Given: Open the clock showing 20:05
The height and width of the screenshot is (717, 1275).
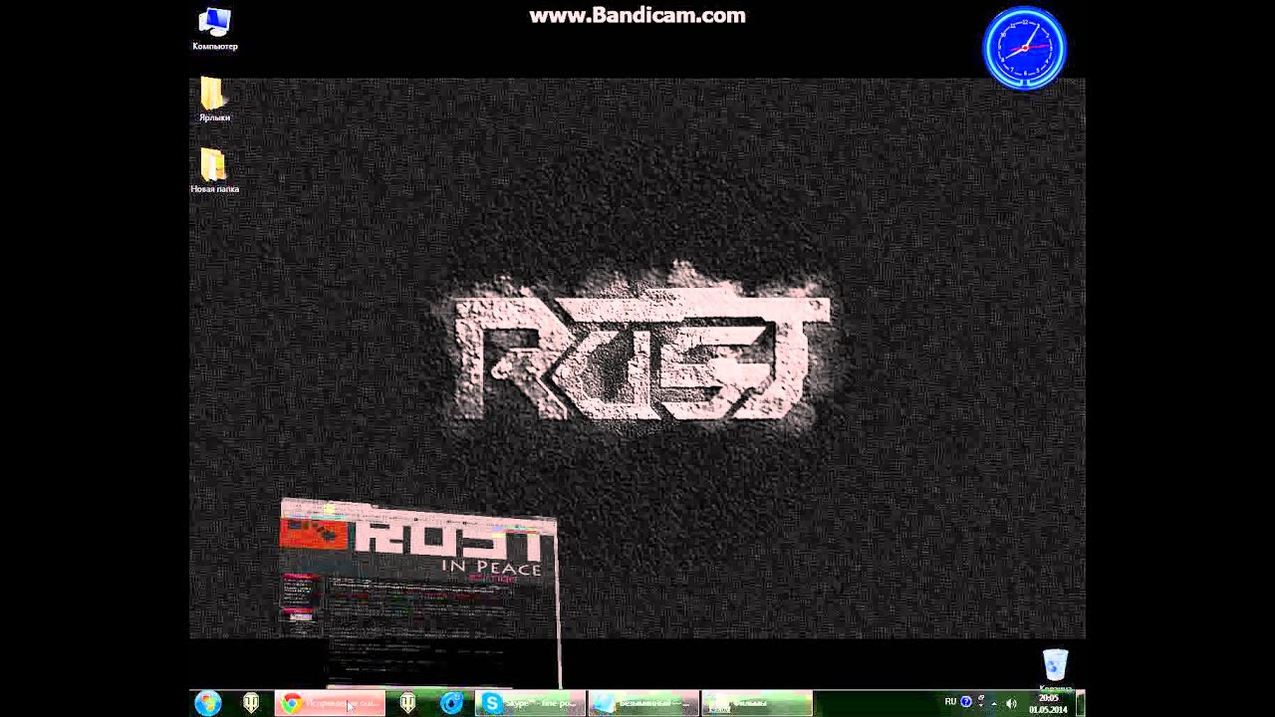Looking at the screenshot, I should point(1048,704).
